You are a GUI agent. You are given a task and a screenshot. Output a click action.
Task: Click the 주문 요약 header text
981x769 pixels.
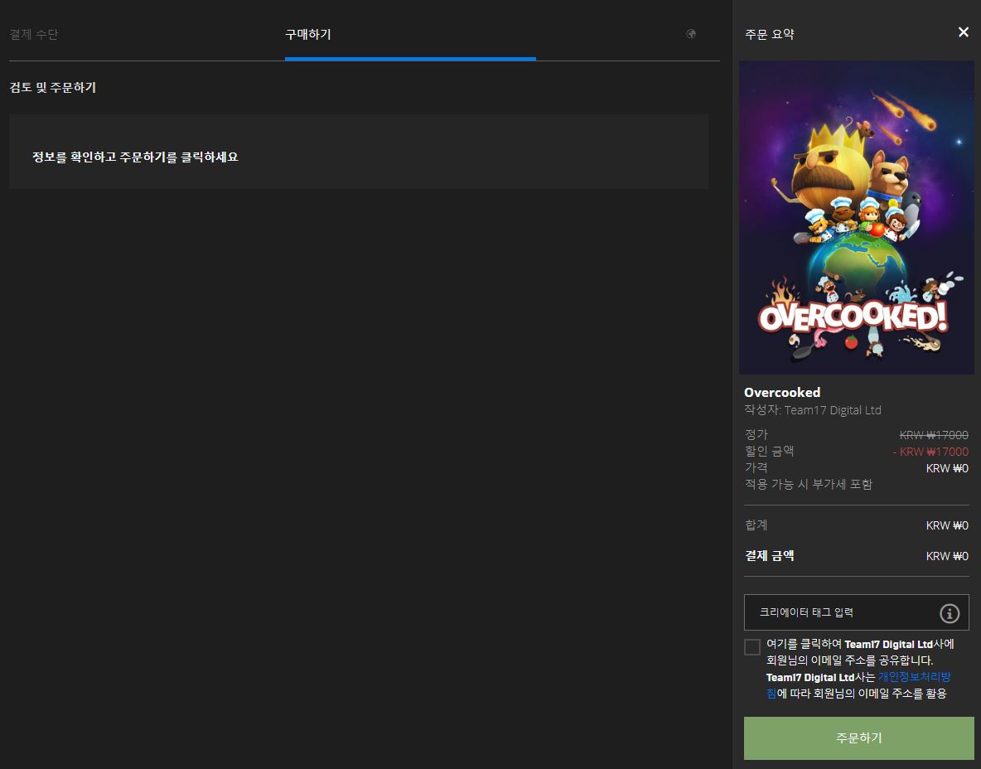click(x=770, y=35)
